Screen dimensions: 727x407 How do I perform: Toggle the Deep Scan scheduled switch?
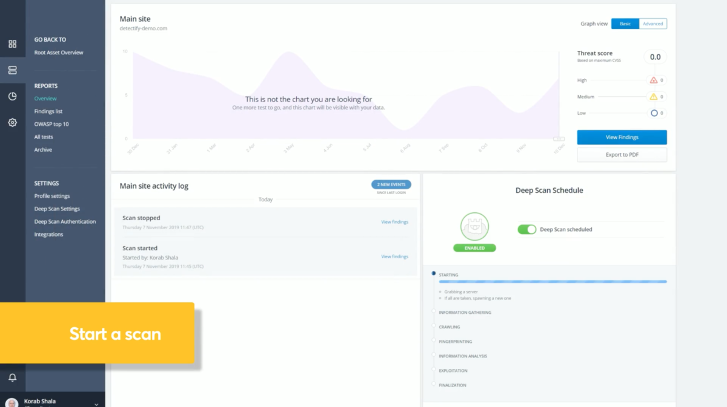pos(526,229)
